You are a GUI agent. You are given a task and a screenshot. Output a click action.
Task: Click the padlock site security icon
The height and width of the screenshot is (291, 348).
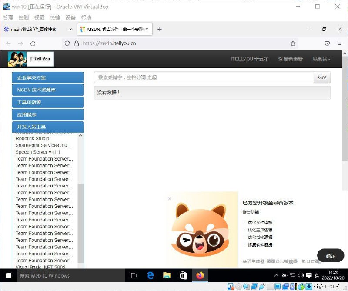click(x=77, y=43)
